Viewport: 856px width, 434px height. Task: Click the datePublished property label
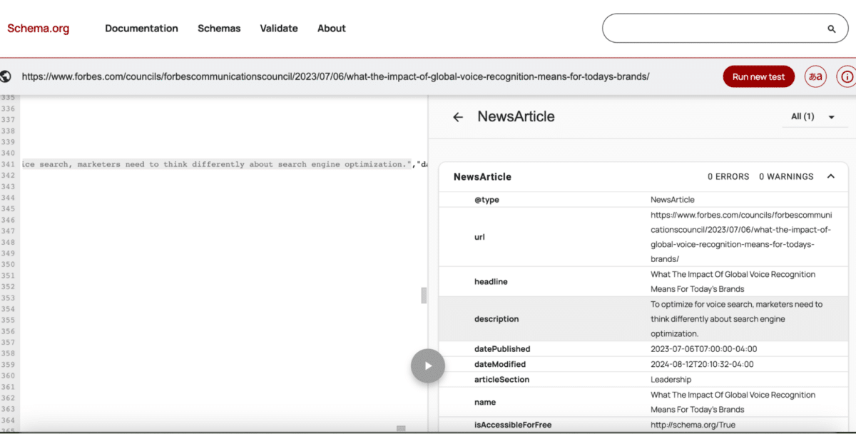coord(502,349)
